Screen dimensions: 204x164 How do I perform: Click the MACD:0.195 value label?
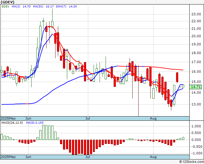35,123
